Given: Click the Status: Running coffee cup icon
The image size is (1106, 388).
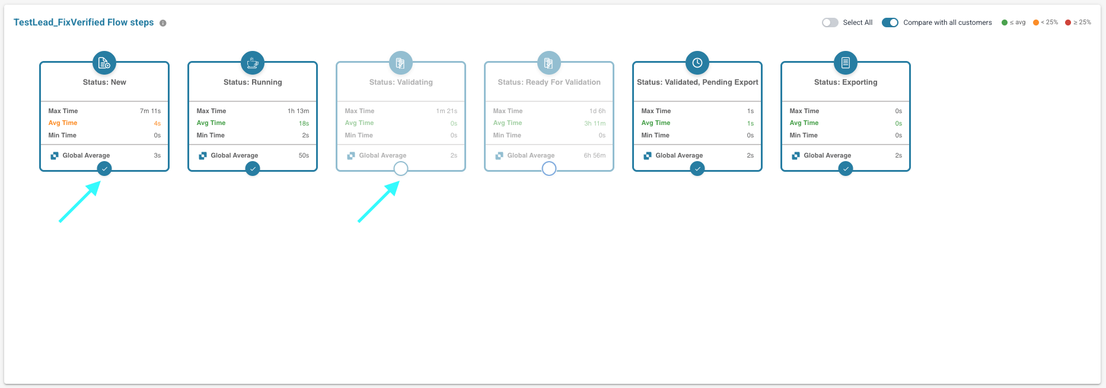Looking at the screenshot, I should (x=253, y=63).
